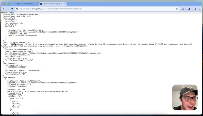The width and height of the screenshot is (203, 116).
Task: Click the "focus_rects" key line
Action: tap(16, 98)
